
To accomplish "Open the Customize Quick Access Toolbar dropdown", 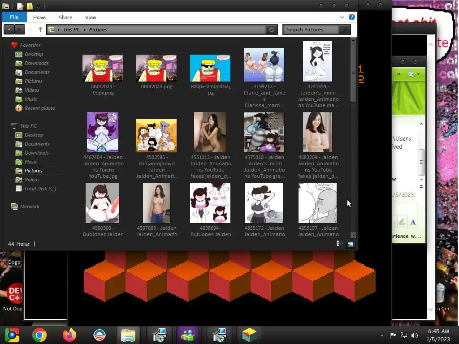I will click(39, 6).
